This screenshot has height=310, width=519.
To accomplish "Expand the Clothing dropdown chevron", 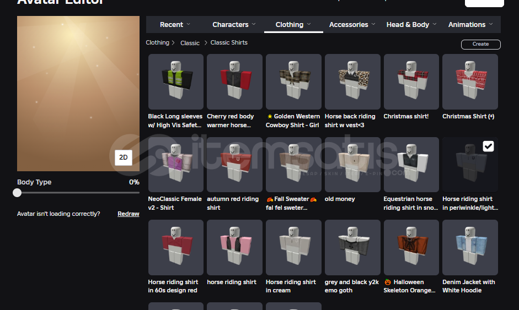I will click(309, 24).
